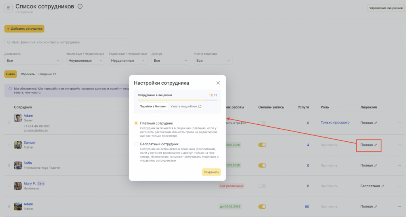Click the employee search input field
The height and width of the screenshot is (217, 406).
click(x=66, y=42)
